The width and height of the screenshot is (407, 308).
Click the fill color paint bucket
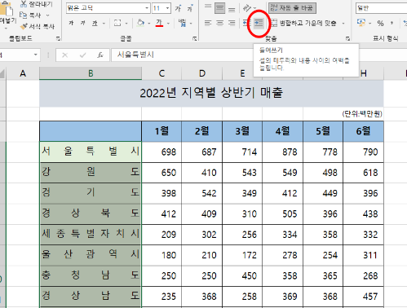click(140, 23)
